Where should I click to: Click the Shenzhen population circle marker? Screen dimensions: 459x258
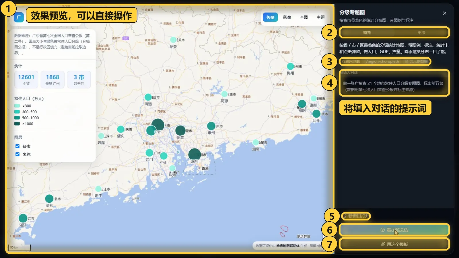tap(195, 155)
